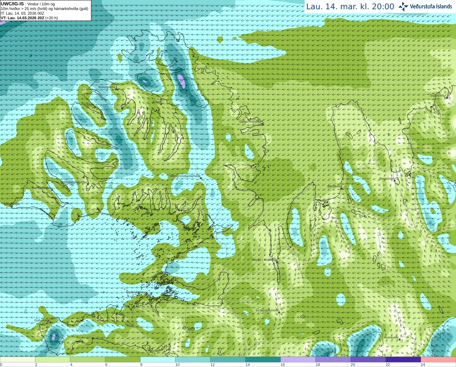
Task: Click the Gjögurflugvöllur station label
Action: 250,122
